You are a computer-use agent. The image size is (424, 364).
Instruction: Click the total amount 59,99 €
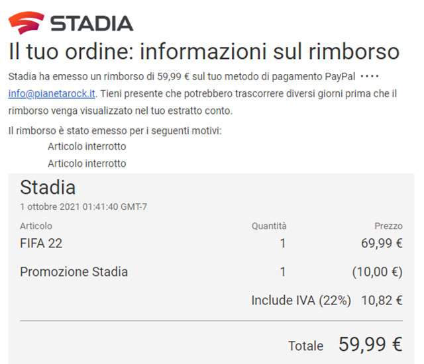tap(370, 344)
